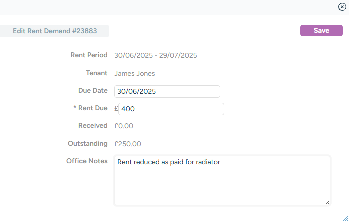Screen dimensions: 349x221
Task: Click the Outstanding label
Action: click(x=88, y=144)
